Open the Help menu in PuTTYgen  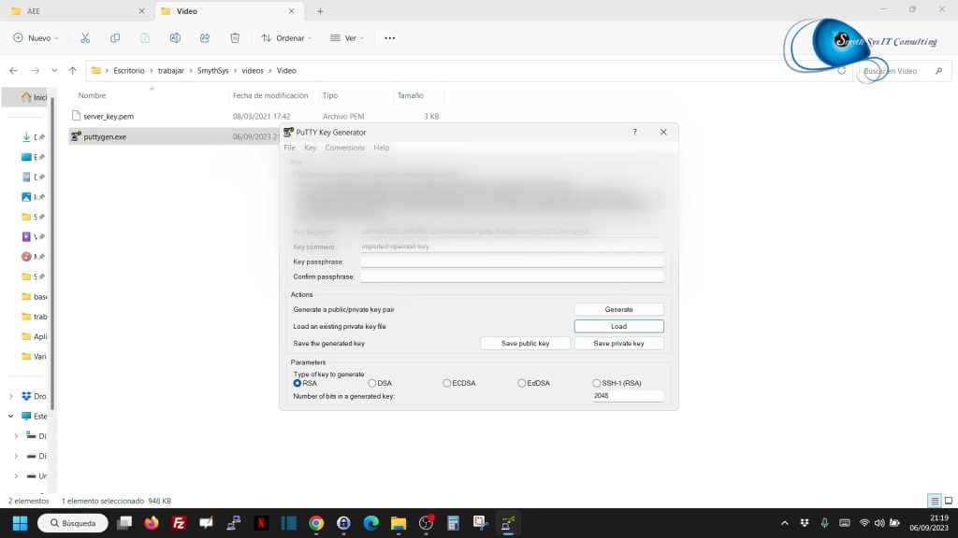[382, 148]
